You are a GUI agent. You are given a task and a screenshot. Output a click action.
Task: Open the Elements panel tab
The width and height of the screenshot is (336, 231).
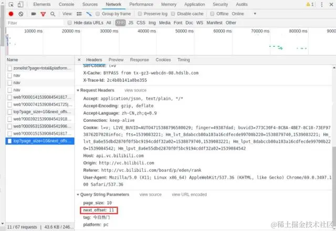42,4
